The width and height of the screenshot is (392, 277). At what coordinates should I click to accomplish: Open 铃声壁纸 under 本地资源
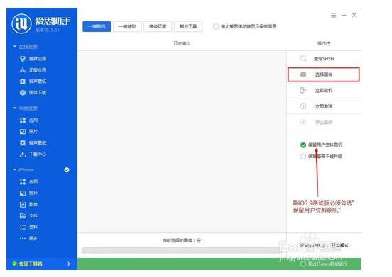tap(33, 143)
